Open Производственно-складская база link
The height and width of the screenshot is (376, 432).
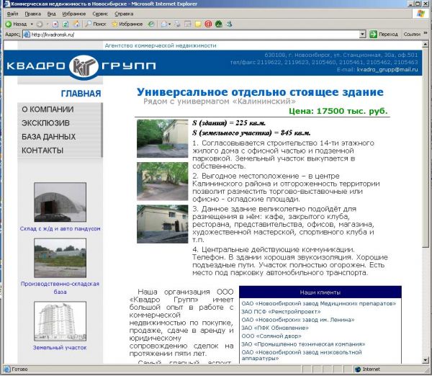coord(60,287)
